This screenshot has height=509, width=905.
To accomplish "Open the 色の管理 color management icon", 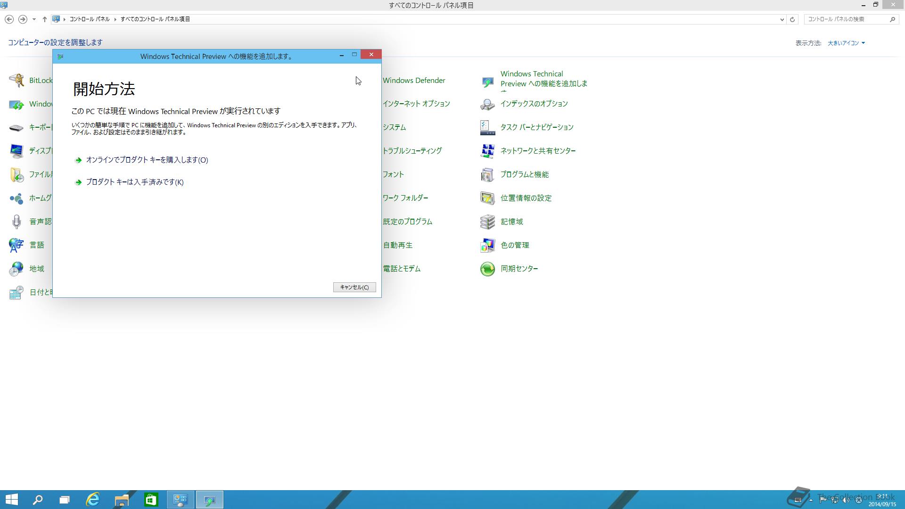I will tap(488, 245).
